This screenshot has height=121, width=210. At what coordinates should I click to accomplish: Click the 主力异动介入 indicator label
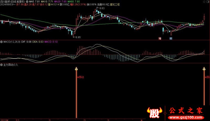pyautogui.click(x=10, y=65)
